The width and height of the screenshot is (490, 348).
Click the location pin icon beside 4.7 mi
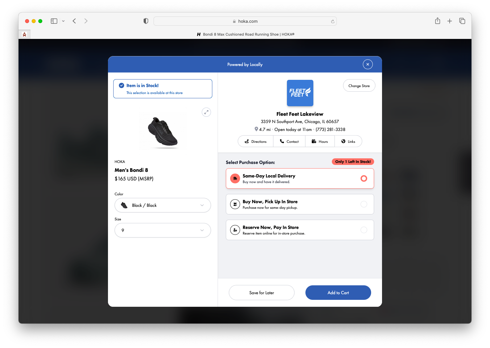pyautogui.click(x=256, y=129)
